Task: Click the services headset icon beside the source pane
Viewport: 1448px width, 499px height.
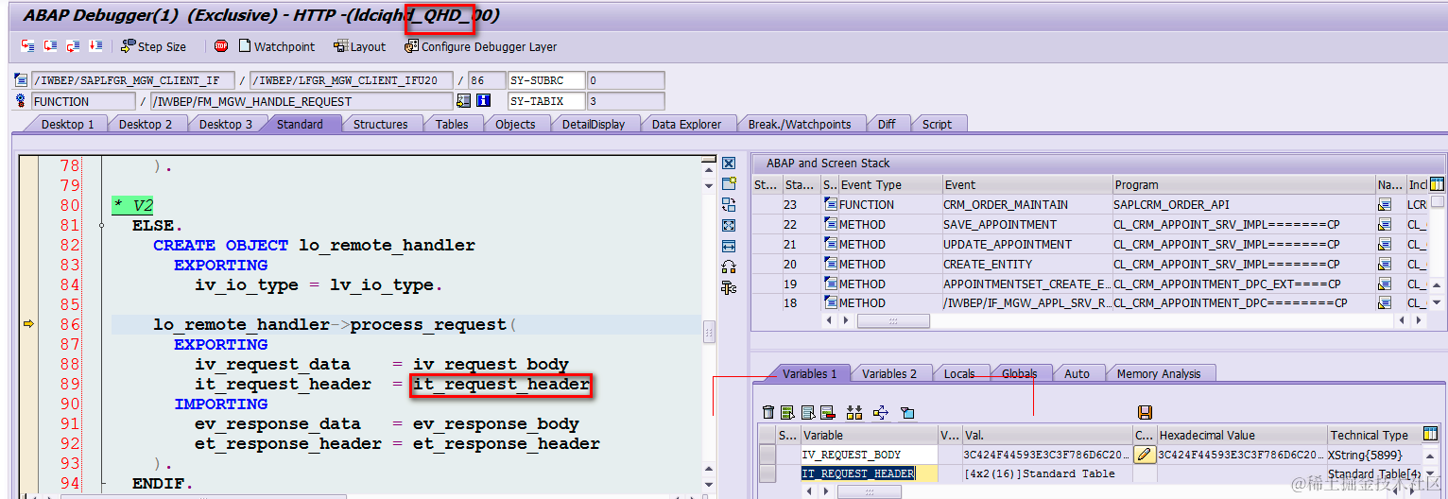Action: pyautogui.click(x=729, y=267)
